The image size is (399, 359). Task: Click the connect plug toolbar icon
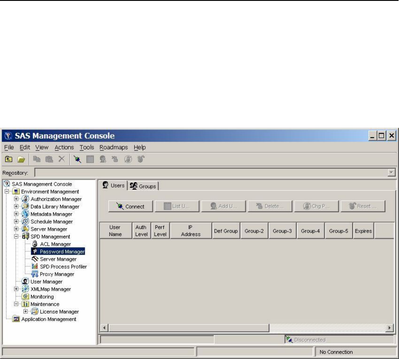77,159
